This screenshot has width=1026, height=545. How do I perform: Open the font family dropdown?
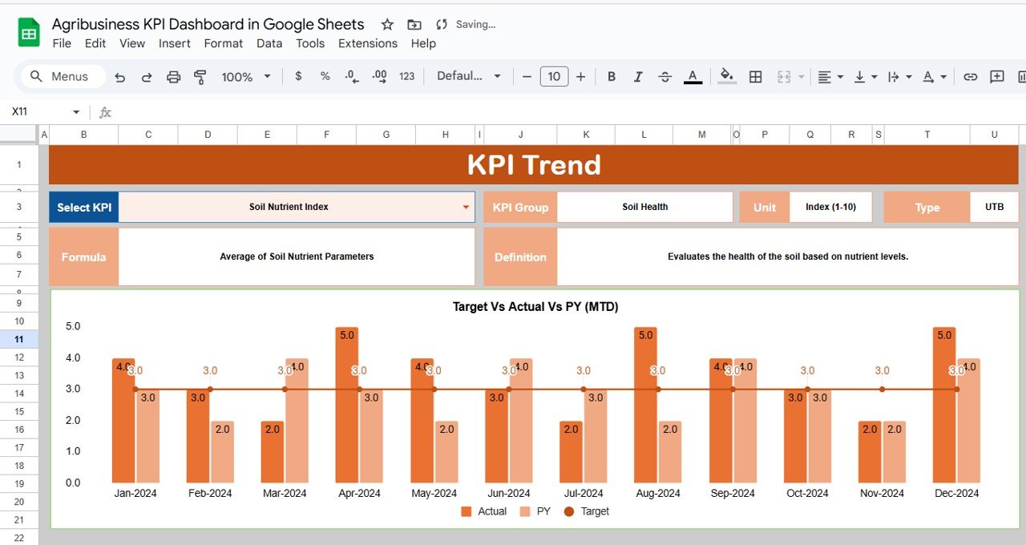(469, 76)
